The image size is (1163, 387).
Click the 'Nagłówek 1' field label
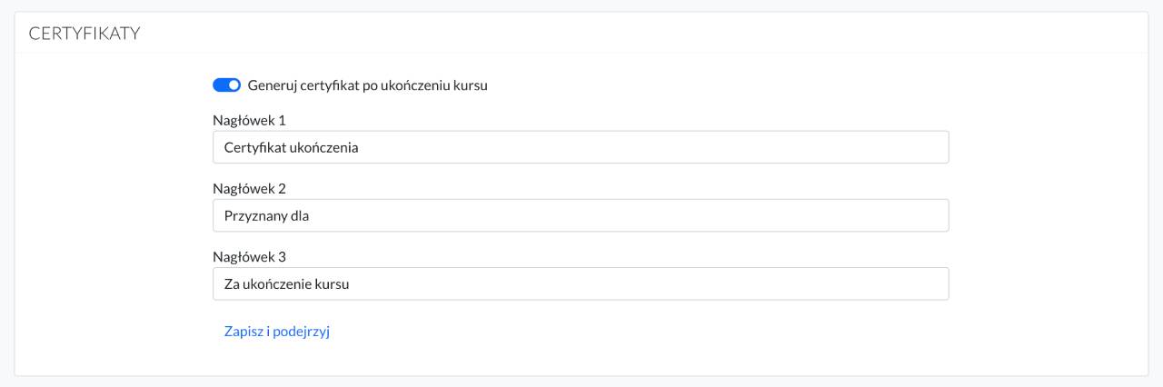(x=249, y=120)
